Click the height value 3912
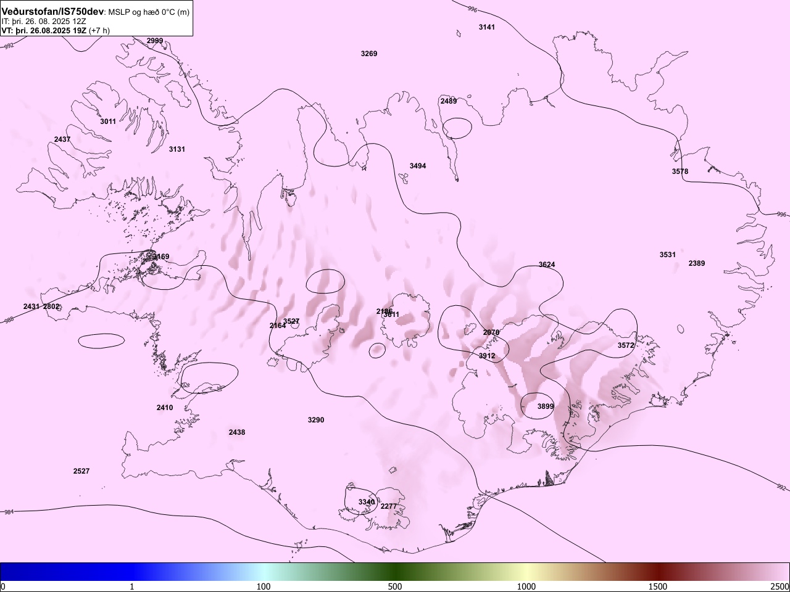This screenshot has height=592, width=790. [x=487, y=356]
